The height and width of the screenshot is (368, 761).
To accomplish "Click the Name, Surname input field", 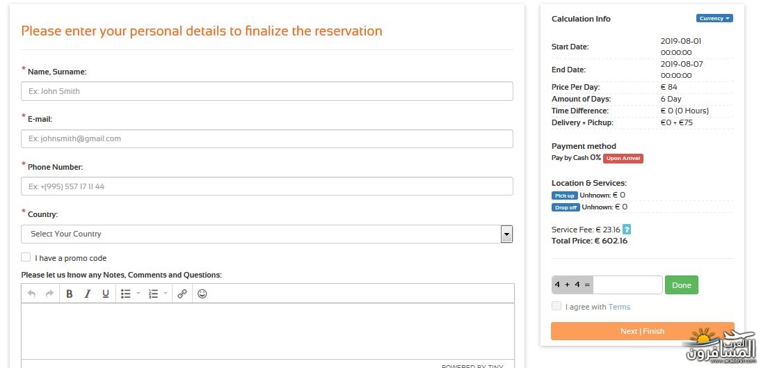I will point(267,91).
